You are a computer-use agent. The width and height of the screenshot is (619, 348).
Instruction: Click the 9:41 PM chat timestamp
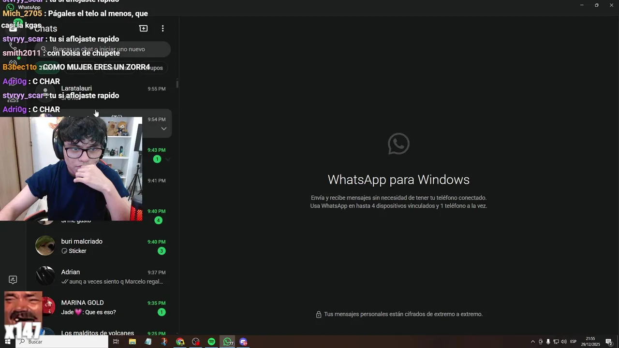pyautogui.click(x=157, y=181)
